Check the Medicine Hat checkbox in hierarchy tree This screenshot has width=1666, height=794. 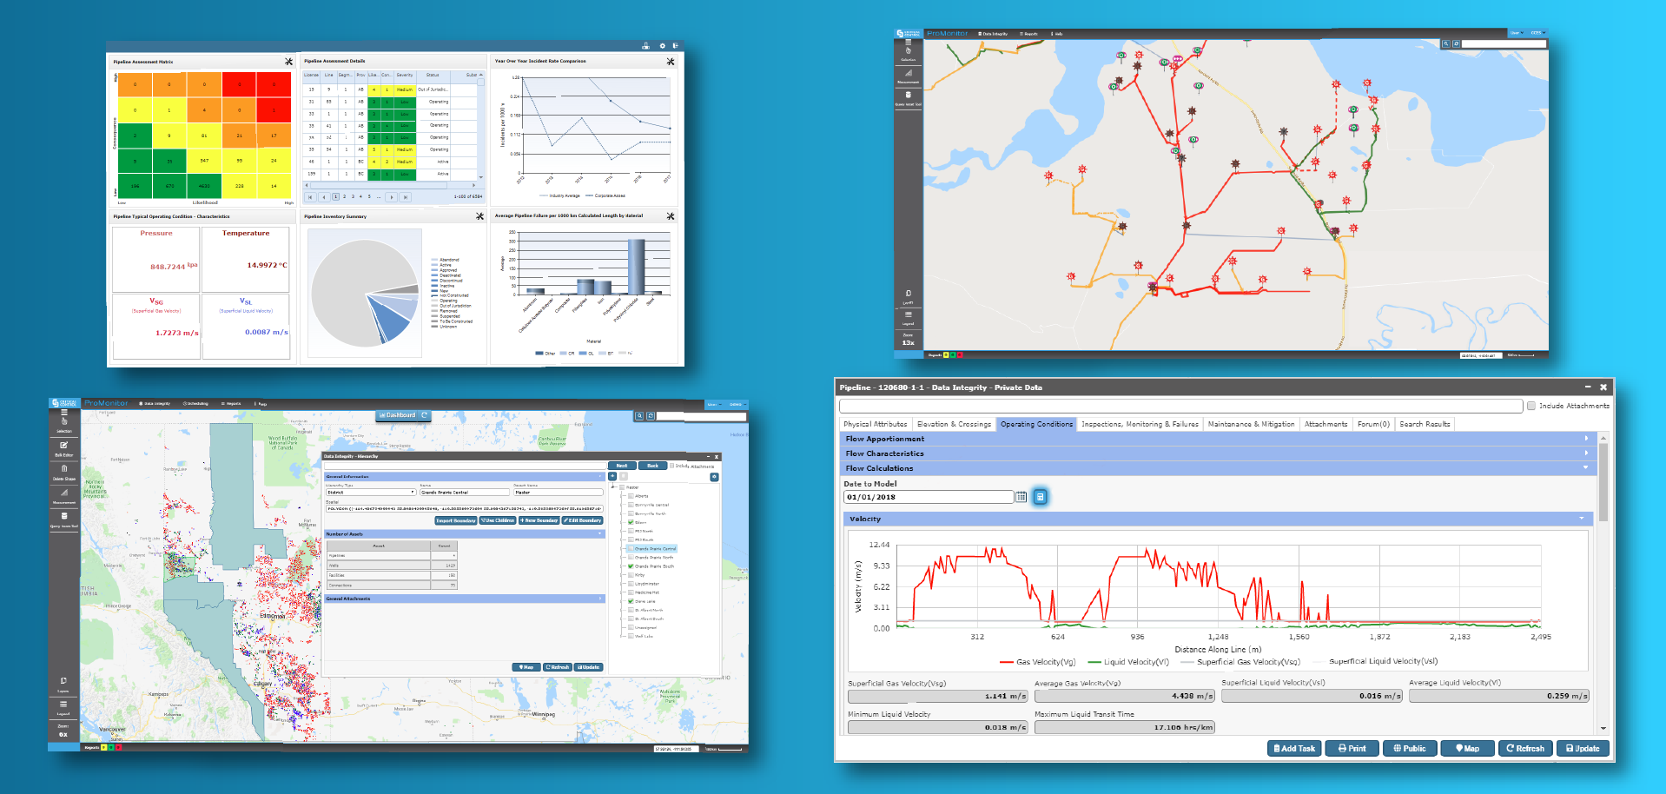coord(631,592)
